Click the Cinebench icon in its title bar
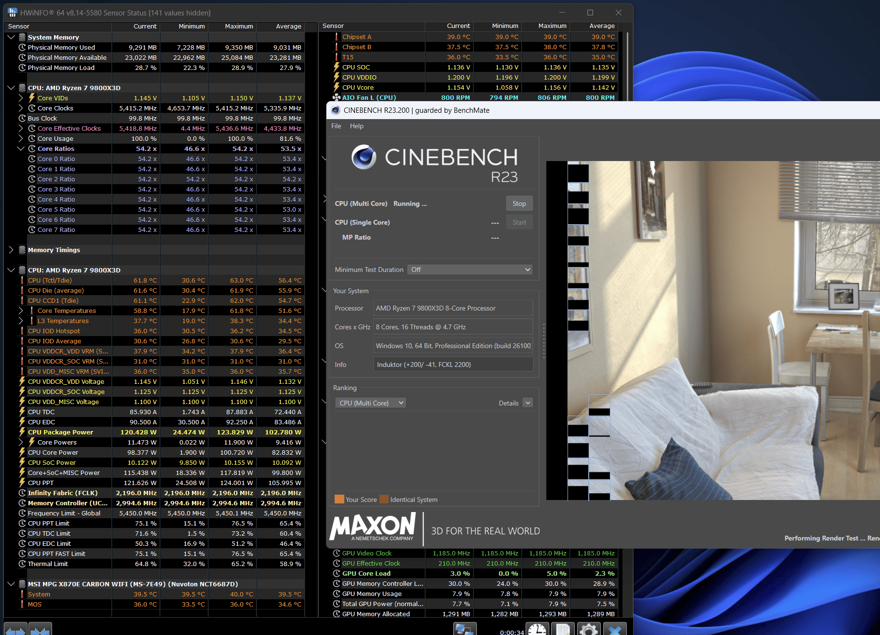The image size is (880, 635). point(336,110)
